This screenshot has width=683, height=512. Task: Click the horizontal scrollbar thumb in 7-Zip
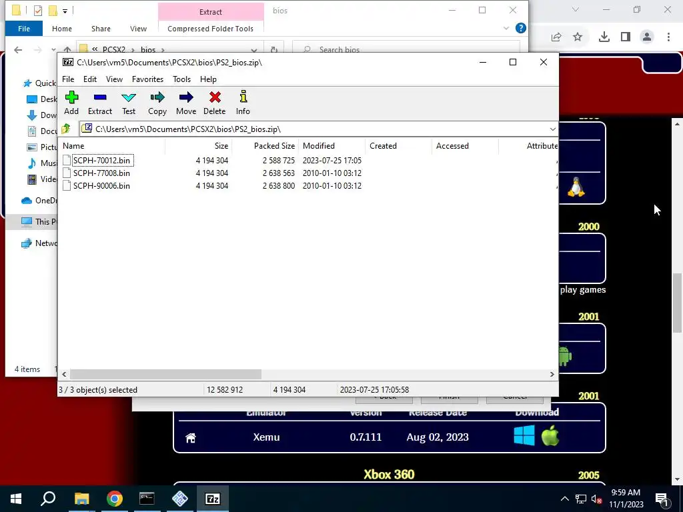[165, 374]
